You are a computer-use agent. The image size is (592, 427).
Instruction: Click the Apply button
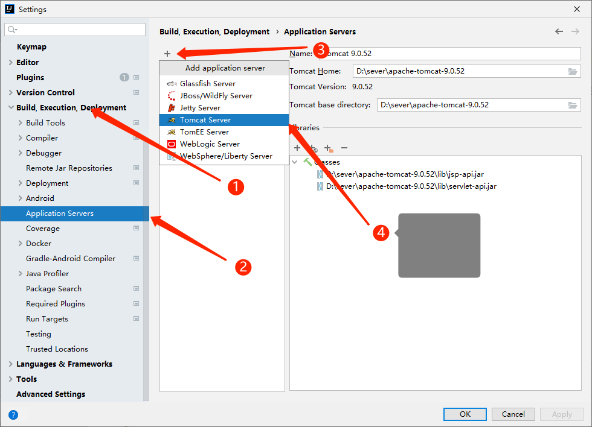coord(561,414)
